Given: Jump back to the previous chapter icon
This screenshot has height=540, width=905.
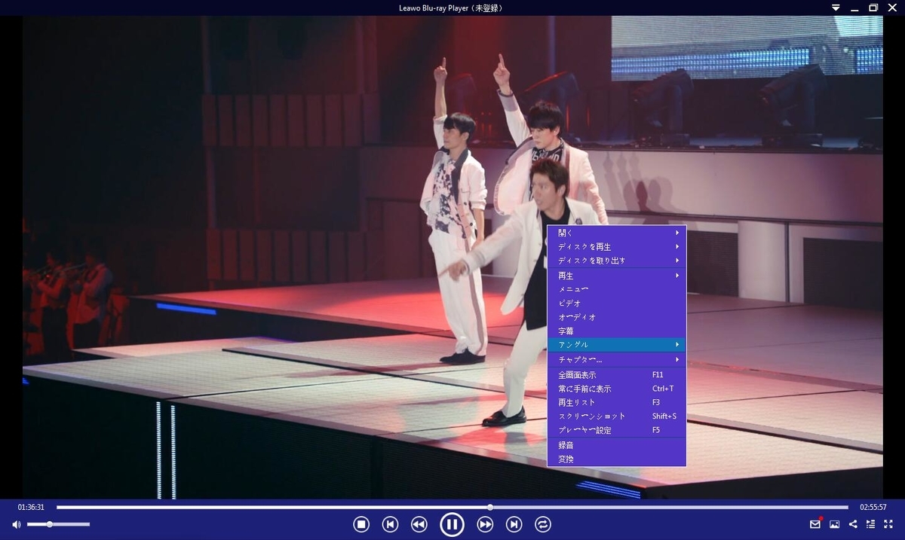Looking at the screenshot, I should [391, 524].
